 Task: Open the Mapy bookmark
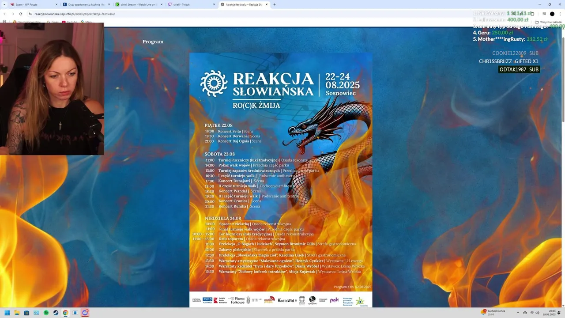87,22
